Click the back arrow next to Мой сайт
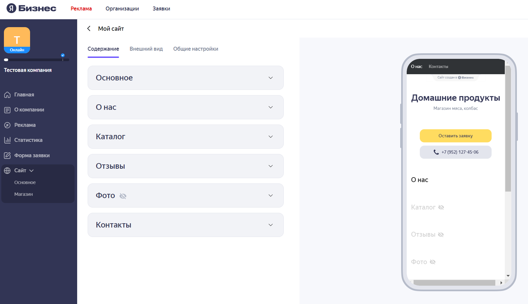Viewport: 528px width, 304px height. tap(89, 28)
